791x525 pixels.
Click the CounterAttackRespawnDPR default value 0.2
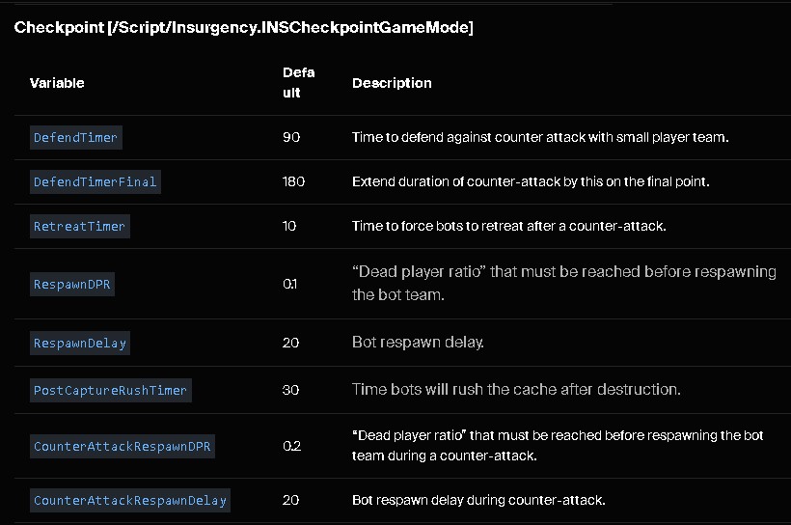click(292, 446)
